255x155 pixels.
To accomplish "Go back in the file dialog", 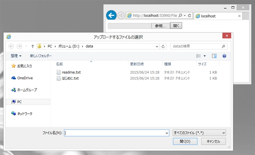I will (x=11, y=47).
